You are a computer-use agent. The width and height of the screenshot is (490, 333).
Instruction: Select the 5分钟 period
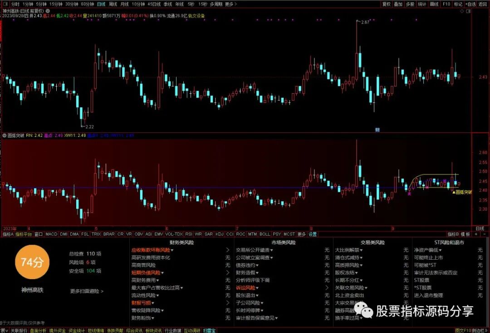(x=41, y=4)
